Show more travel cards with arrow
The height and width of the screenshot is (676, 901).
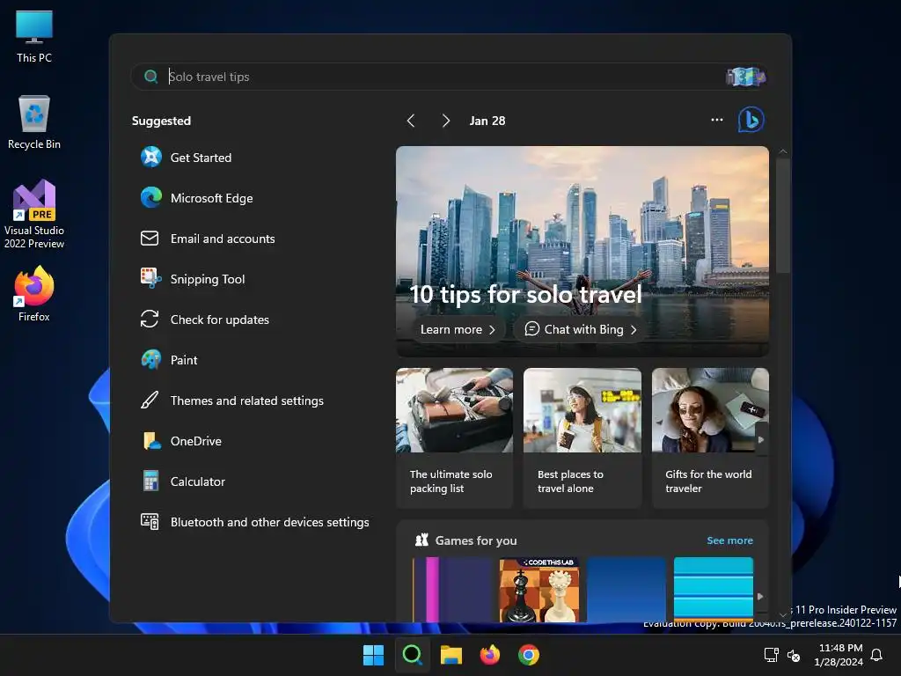click(x=761, y=440)
